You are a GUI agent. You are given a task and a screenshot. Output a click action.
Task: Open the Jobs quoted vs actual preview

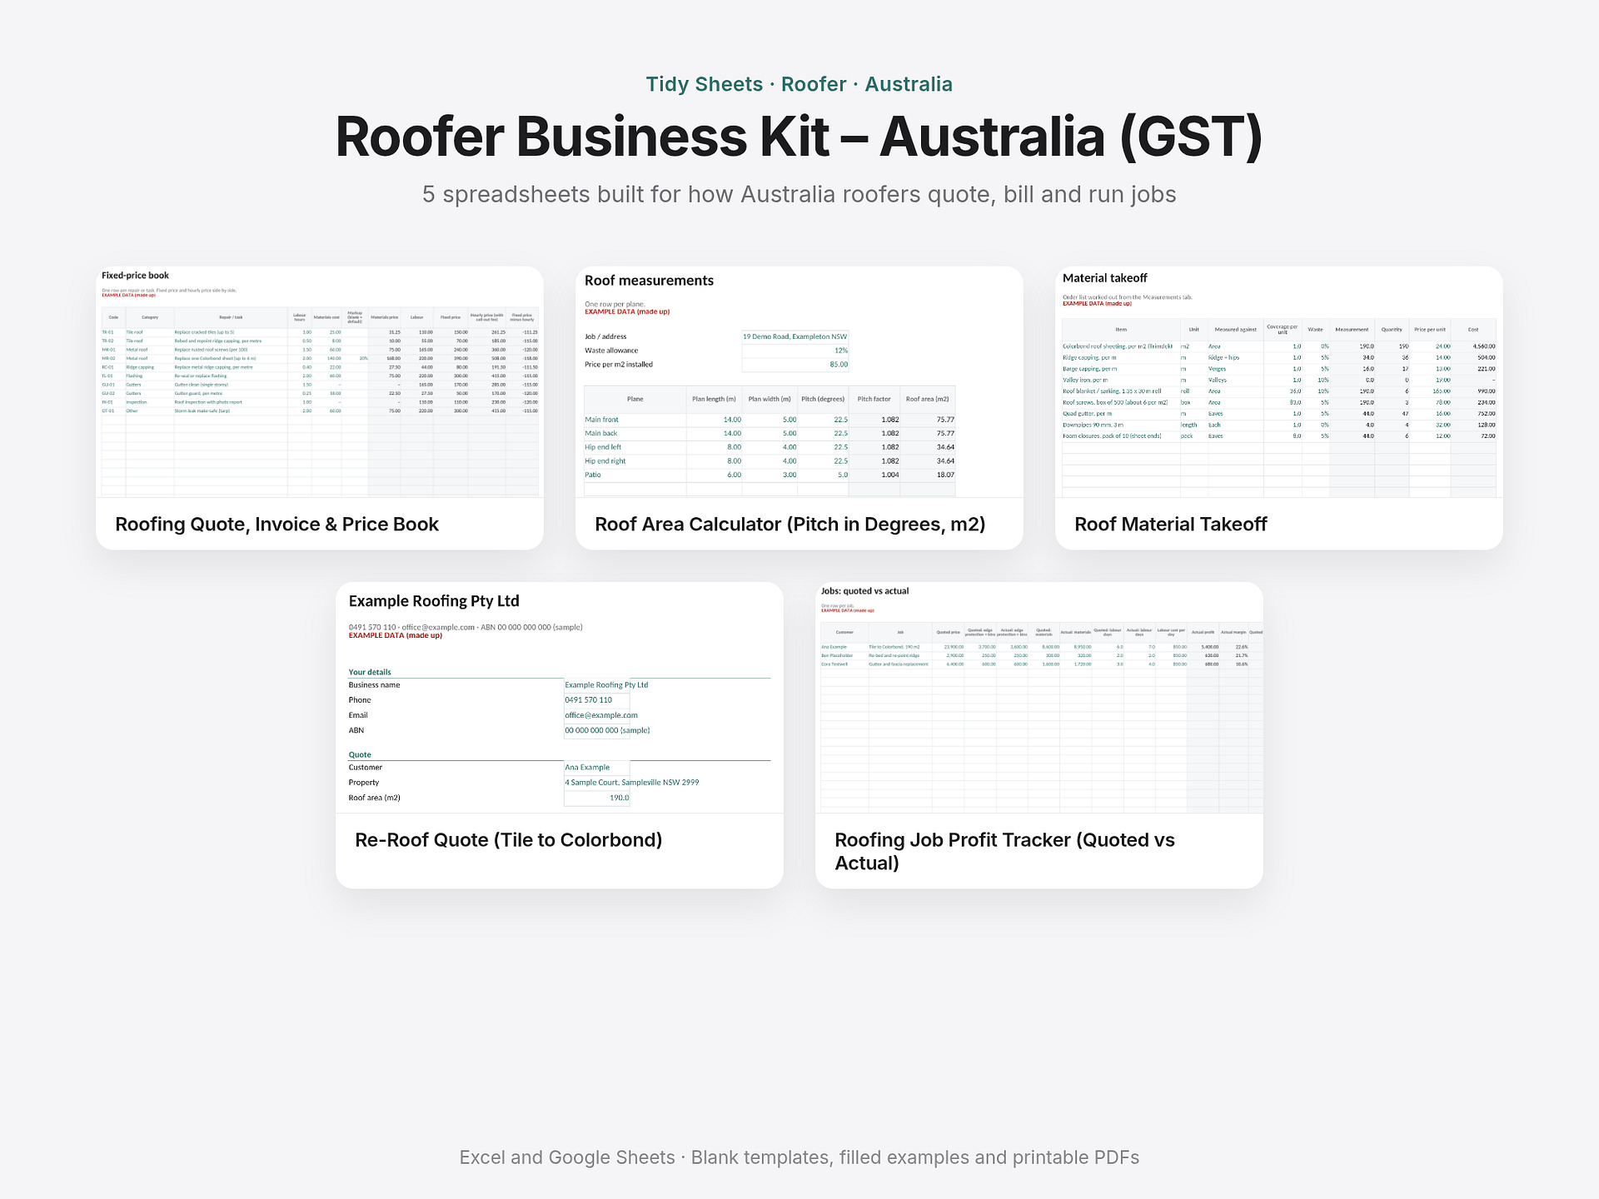pos(1039,698)
